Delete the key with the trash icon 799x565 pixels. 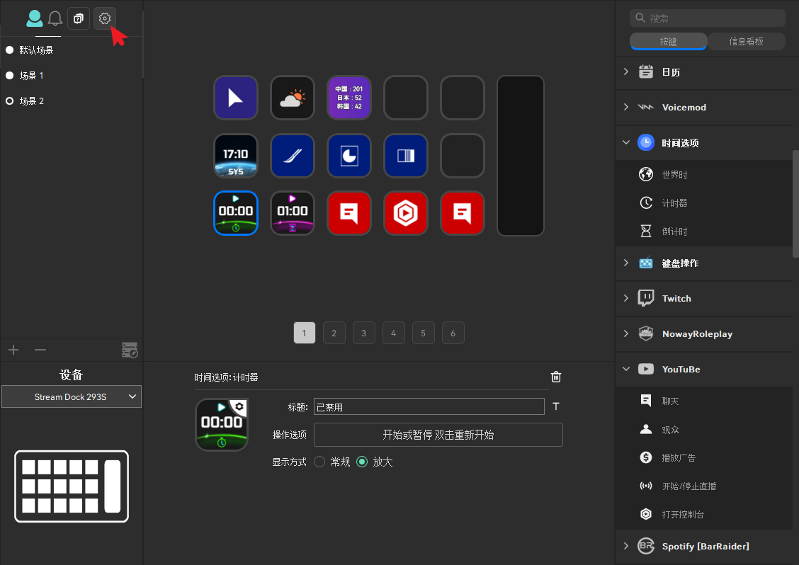[x=556, y=377]
